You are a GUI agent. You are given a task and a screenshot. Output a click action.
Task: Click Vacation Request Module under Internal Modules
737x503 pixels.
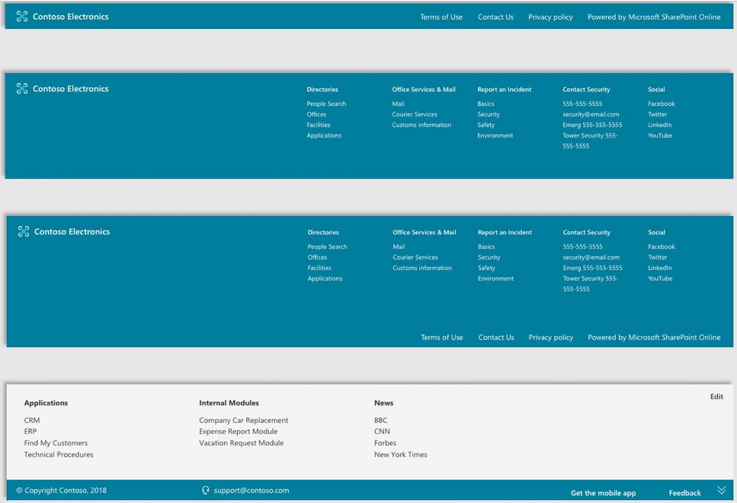point(241,442)
